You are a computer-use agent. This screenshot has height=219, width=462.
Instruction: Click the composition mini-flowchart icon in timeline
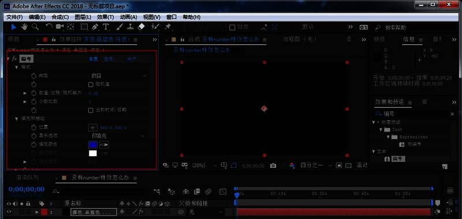(157, 192)
